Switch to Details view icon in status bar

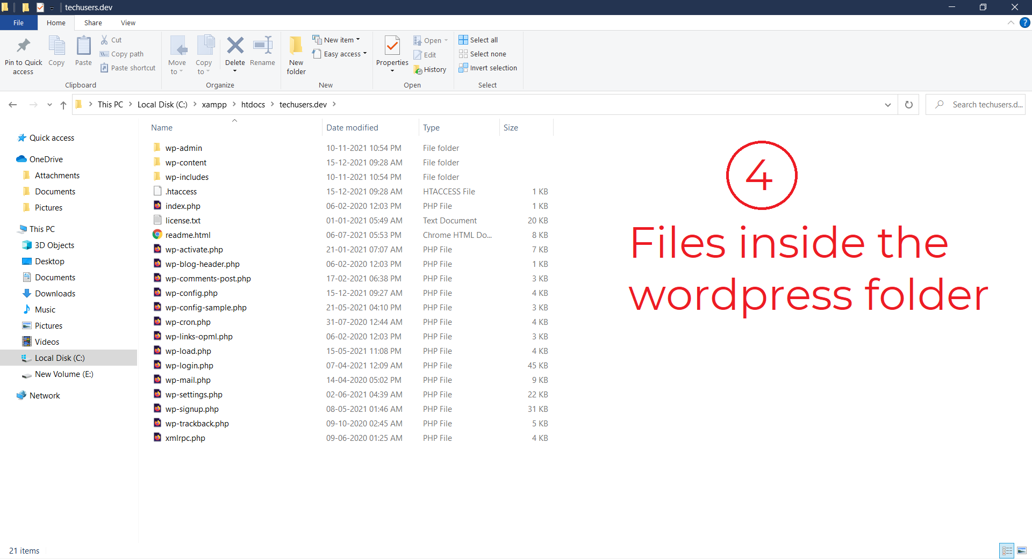(x=1007, y=550)
